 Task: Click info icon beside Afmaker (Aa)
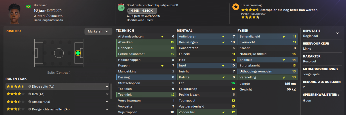(x=30, y=102)
